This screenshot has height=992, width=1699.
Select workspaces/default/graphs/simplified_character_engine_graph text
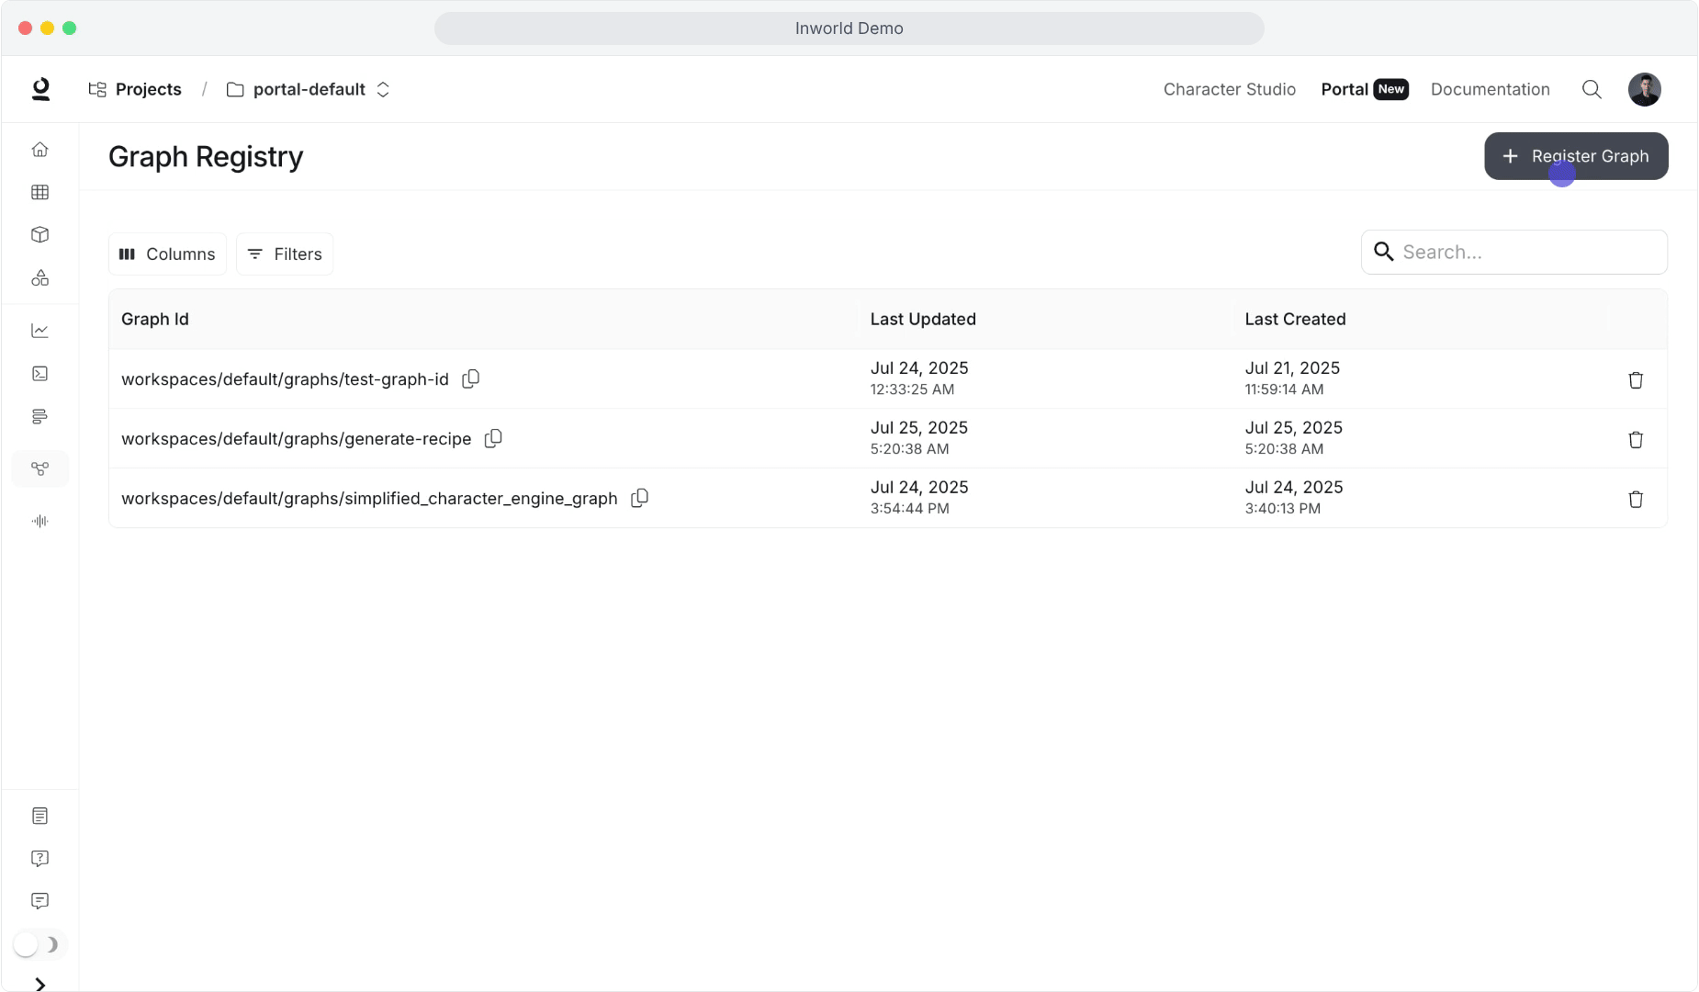[369, 499]
